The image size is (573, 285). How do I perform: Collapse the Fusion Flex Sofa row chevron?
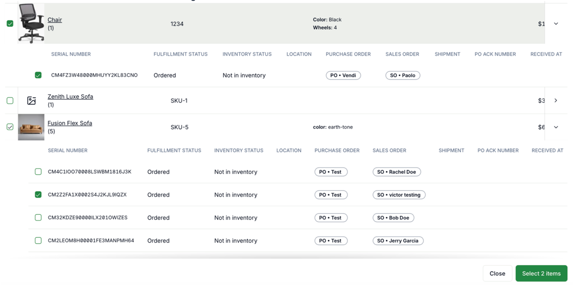[556, 127]
